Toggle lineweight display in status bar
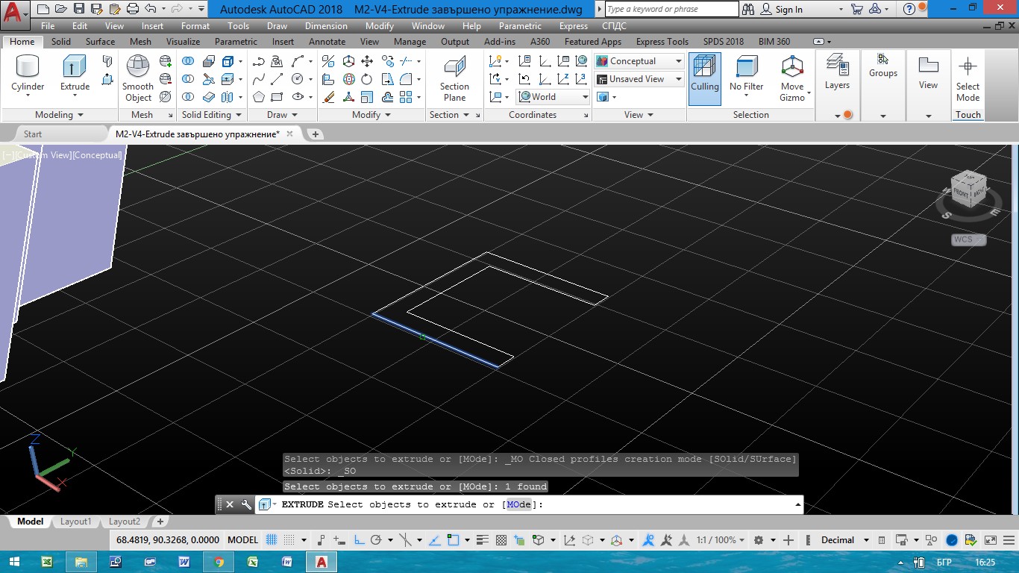 (483, 540)
